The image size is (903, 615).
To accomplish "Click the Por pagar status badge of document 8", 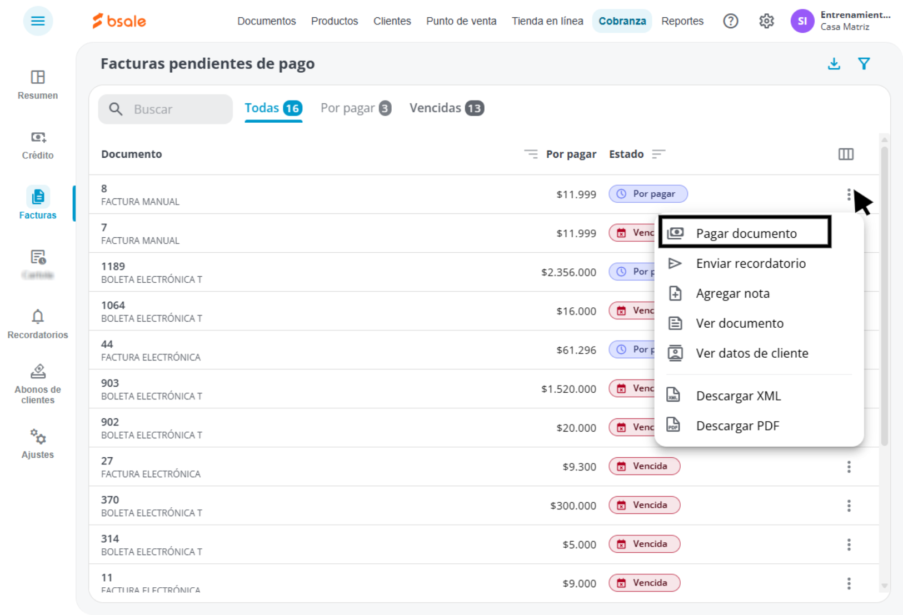I will pos(648,194).
